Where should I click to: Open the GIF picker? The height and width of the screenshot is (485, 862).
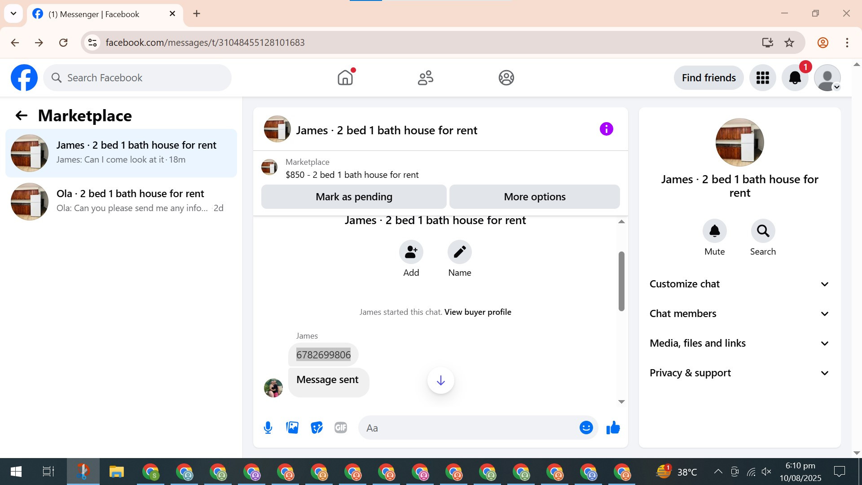tap(341, 428)
